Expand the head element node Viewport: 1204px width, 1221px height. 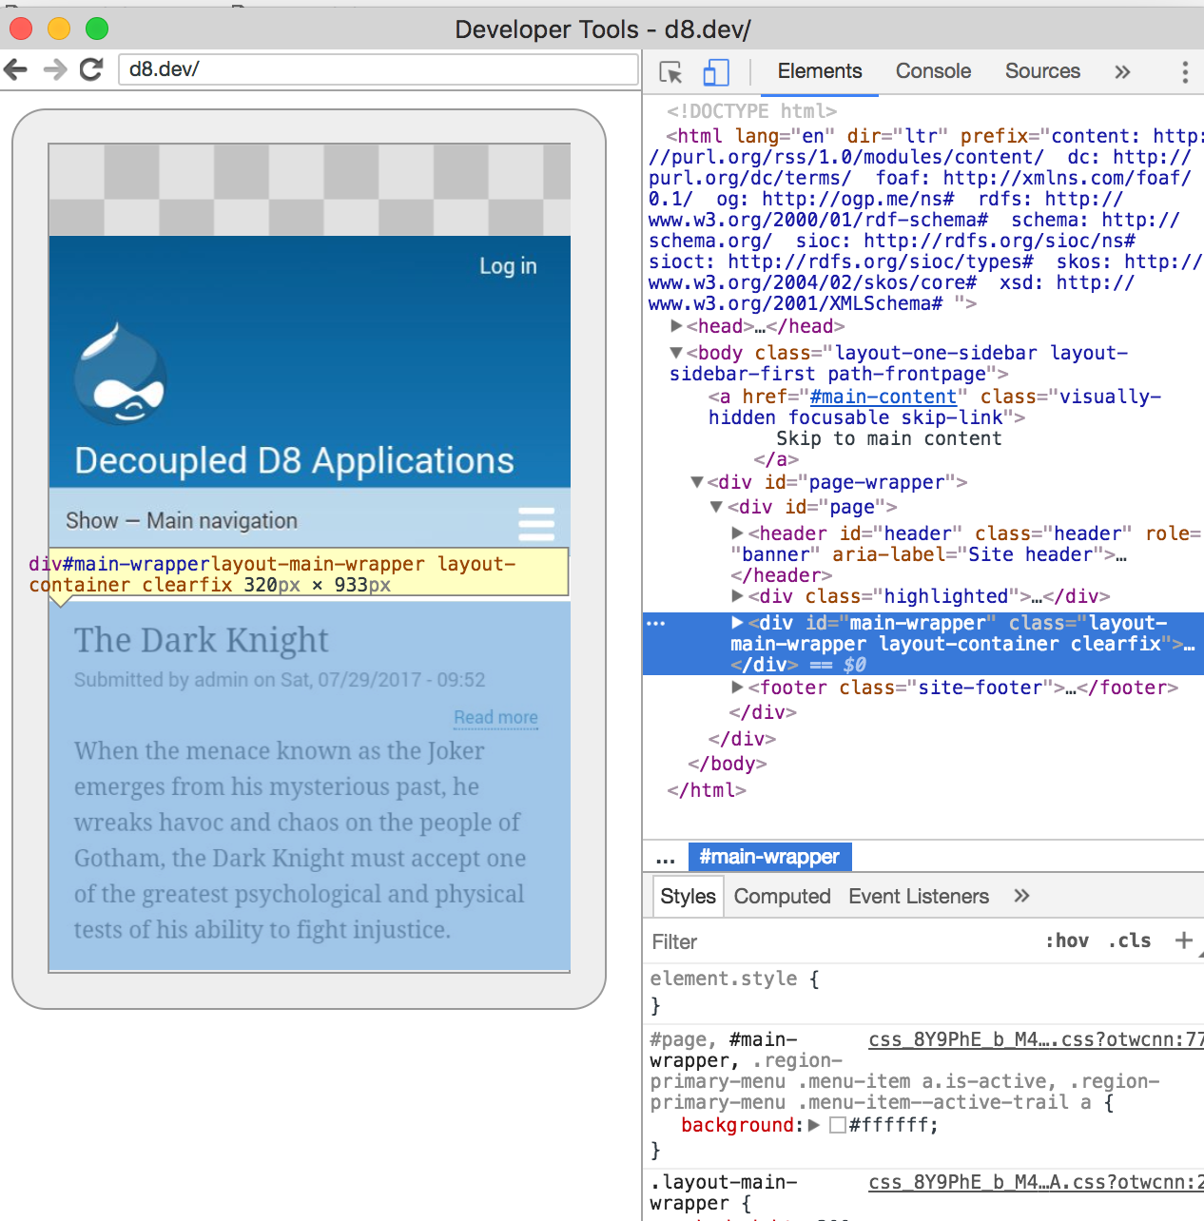[676, 326]
